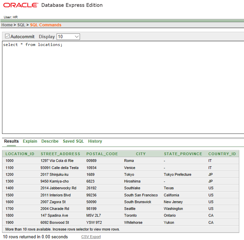Click postal code YSW 9T2
Image resolution: width=244 pixels, height=240 pixels.
pos(94,222)
